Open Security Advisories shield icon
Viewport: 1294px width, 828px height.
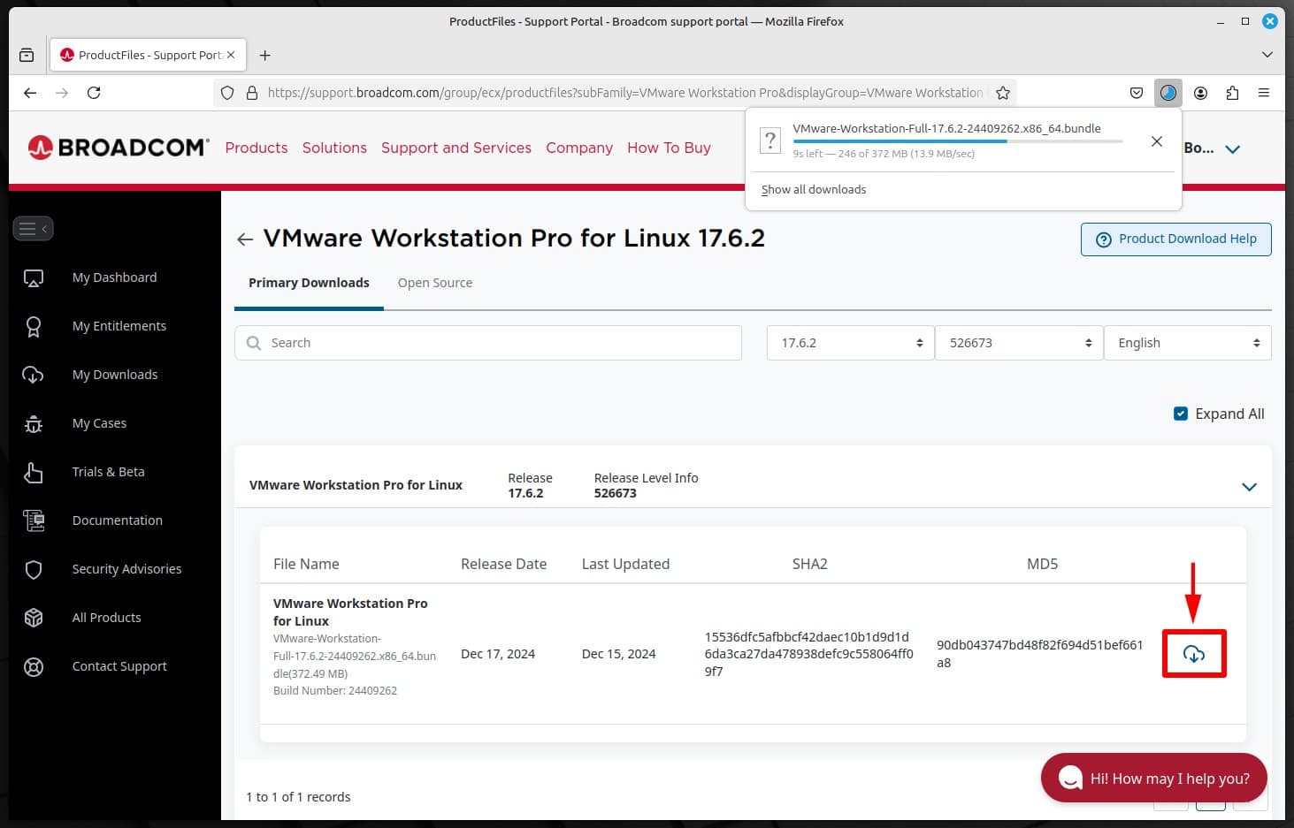pyautogui.click(x=33, y=568)
